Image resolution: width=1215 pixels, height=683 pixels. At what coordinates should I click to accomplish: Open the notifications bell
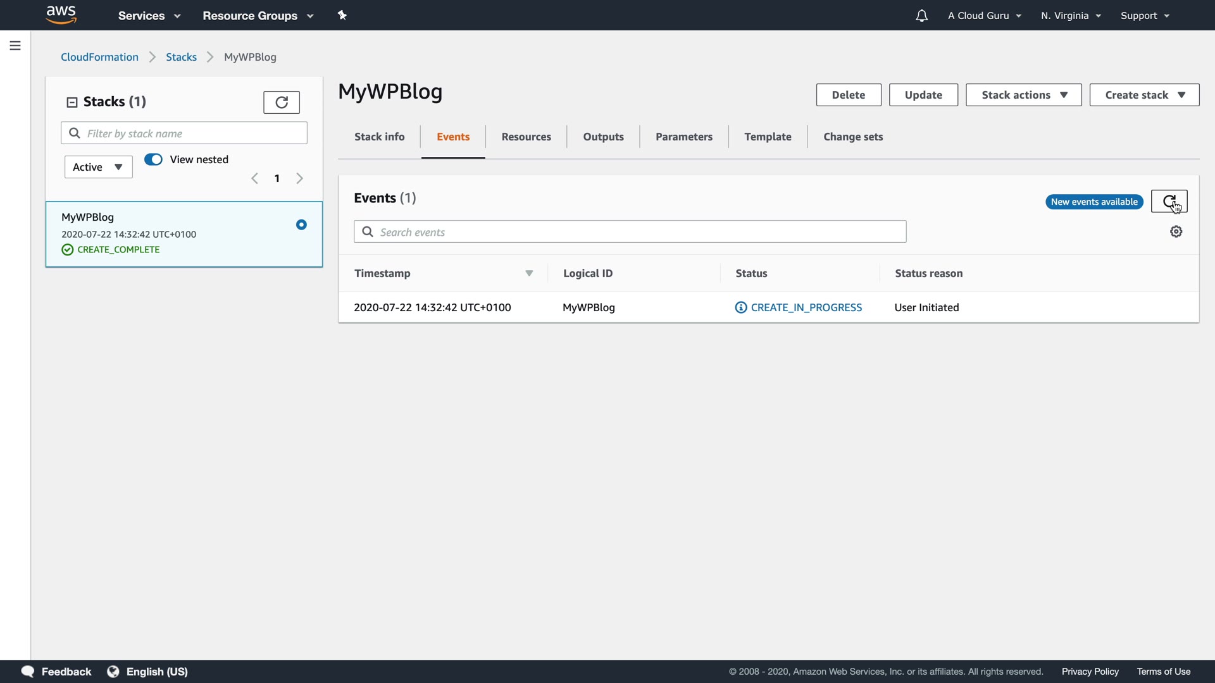pyautogui.click(x=921, y=16)
